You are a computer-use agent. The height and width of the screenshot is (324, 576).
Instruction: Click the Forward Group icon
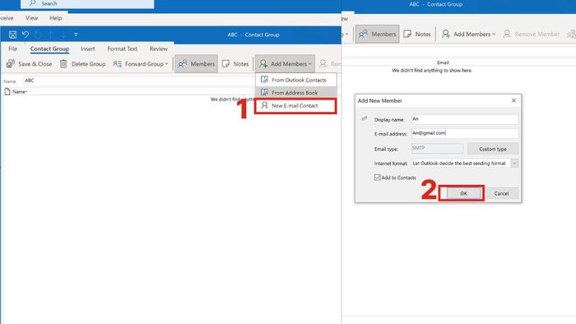point(117,64)
